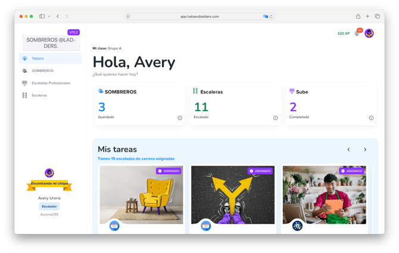
Task: Expand the sidebar tab group dropdown arrow
Action: [49, 16]
